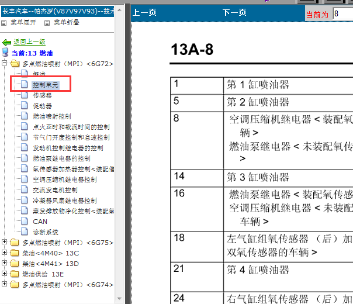
Task: Click the 柴油<4M40> 13C folder label
Action: pos(50,253)
